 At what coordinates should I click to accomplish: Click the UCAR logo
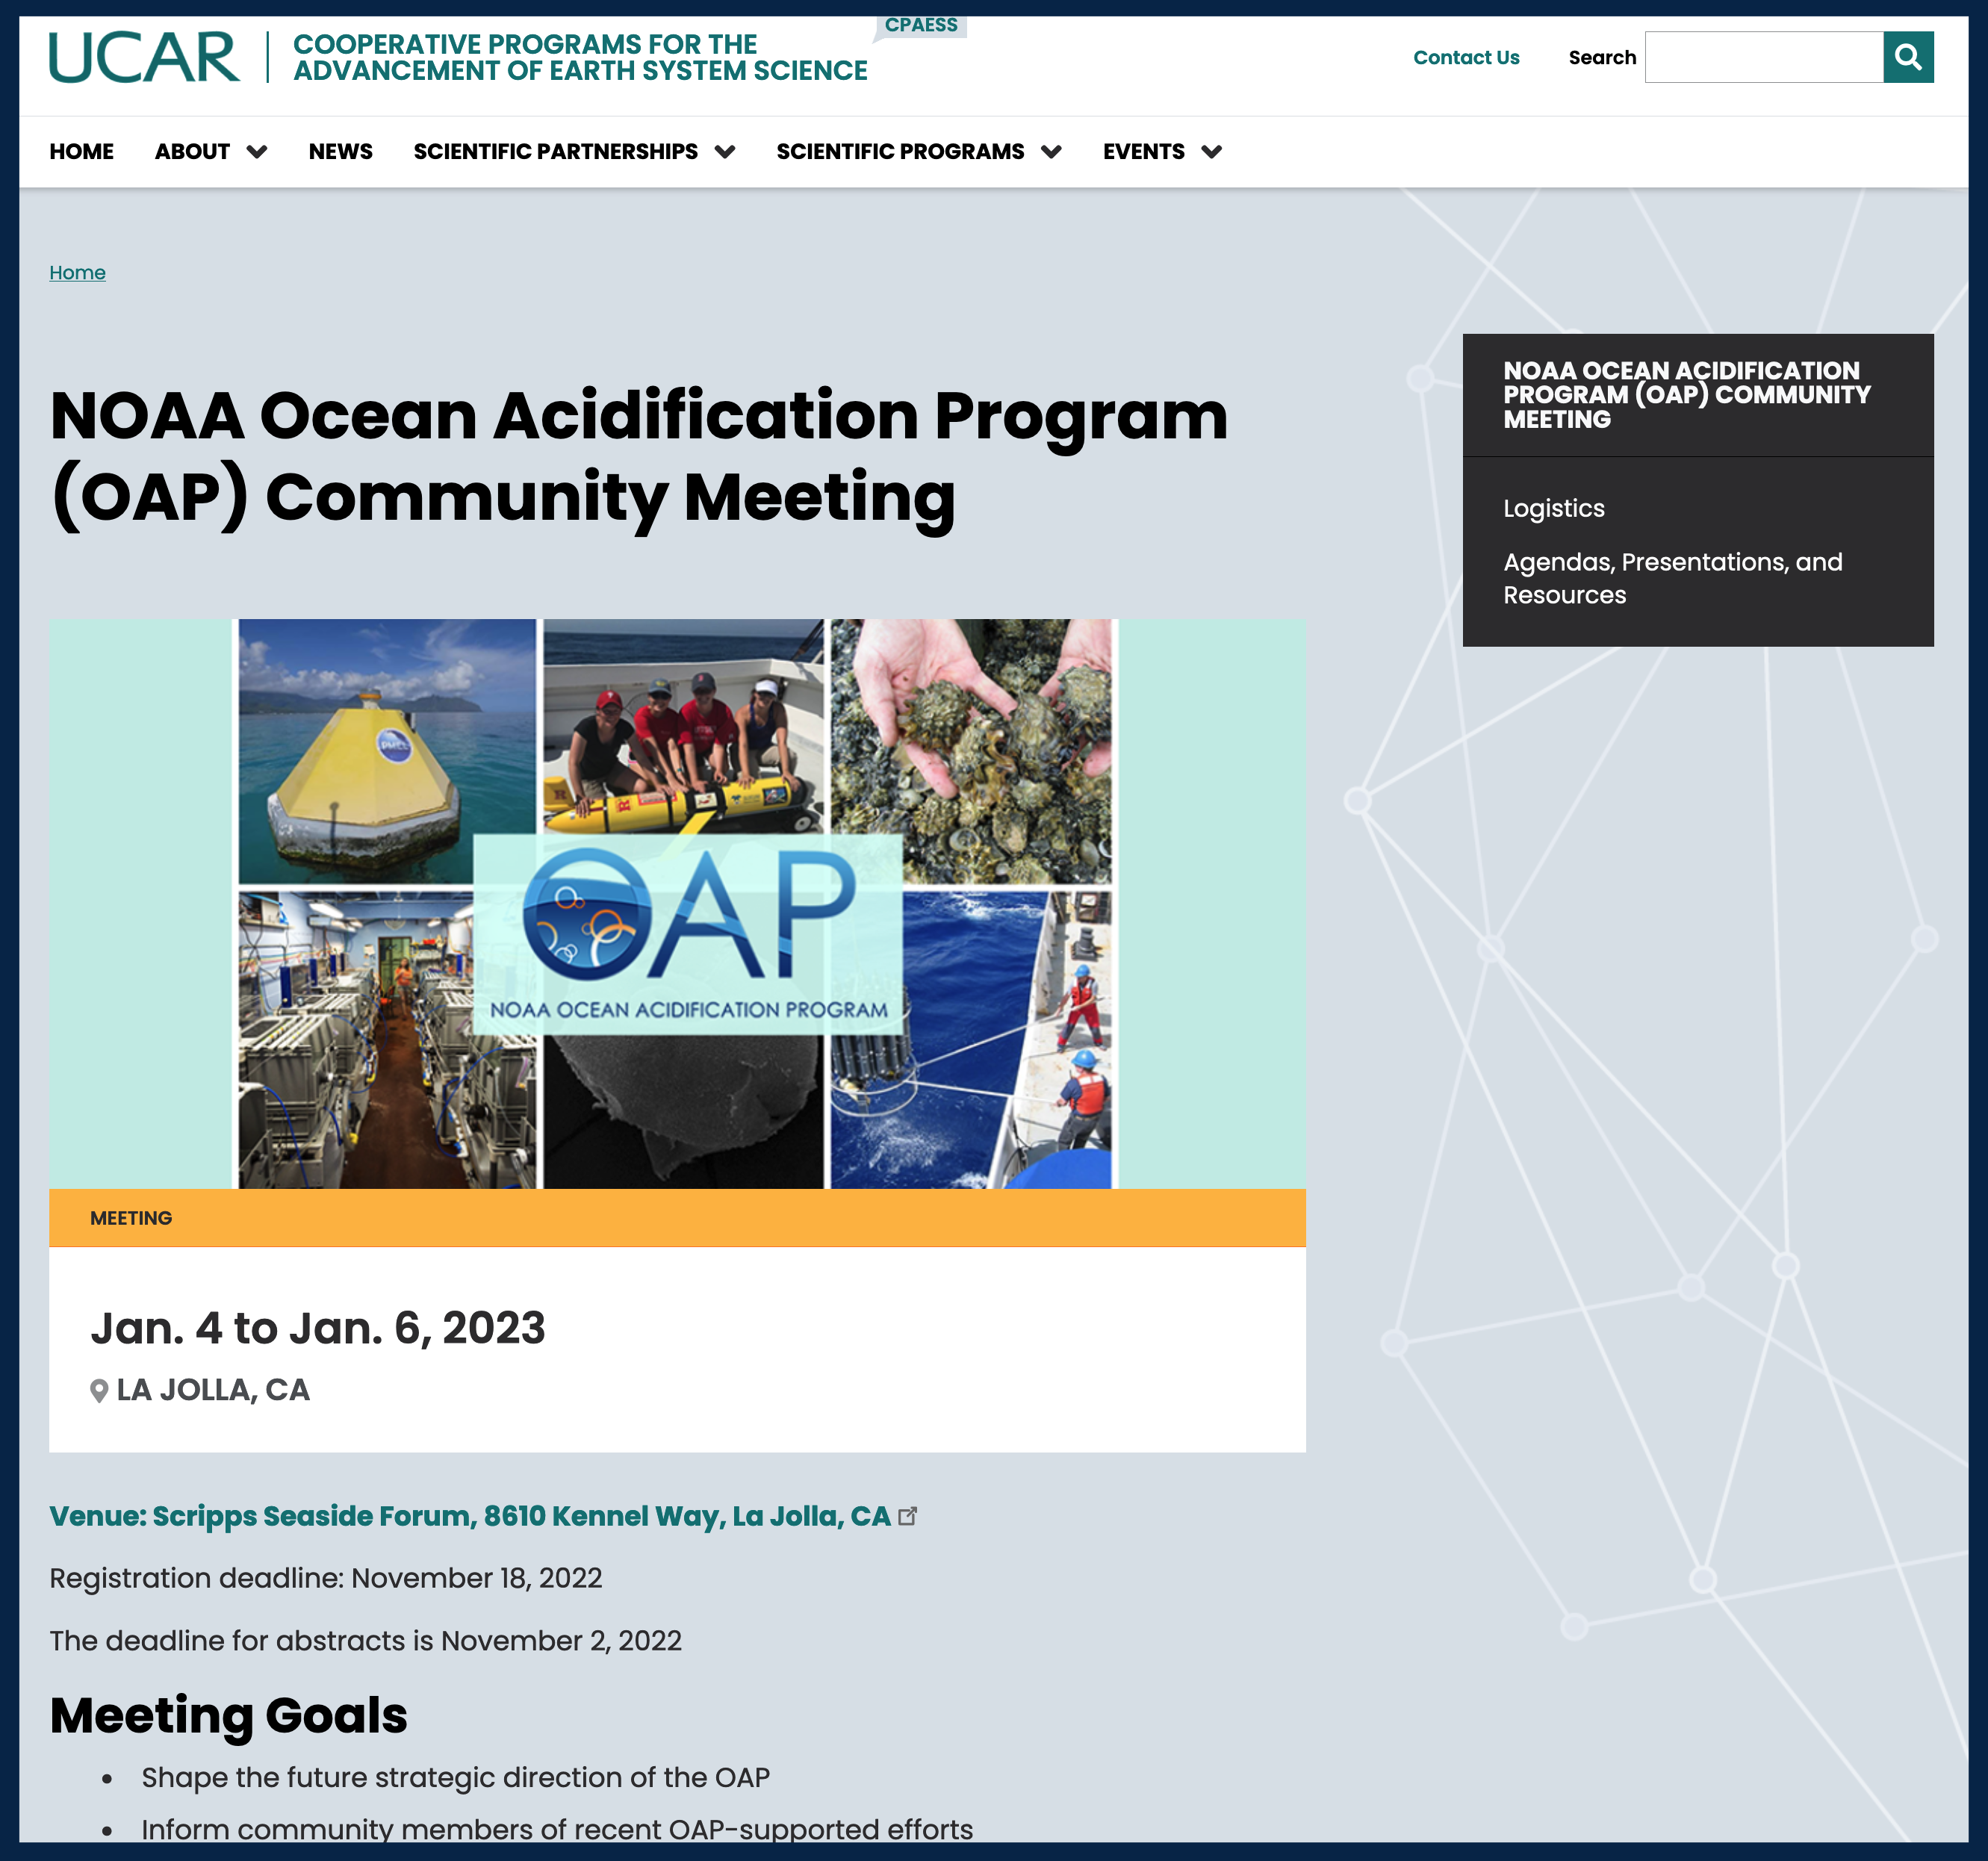pos(144,57)
